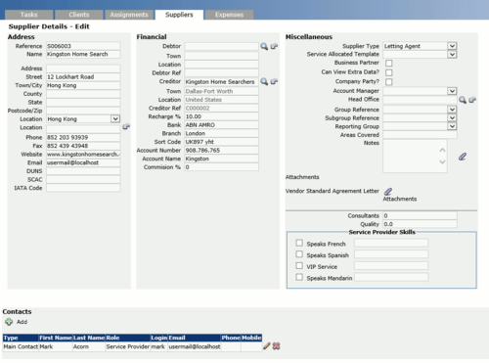Click Service Provider role cell

pyautogui.click(x=127, y=346)
